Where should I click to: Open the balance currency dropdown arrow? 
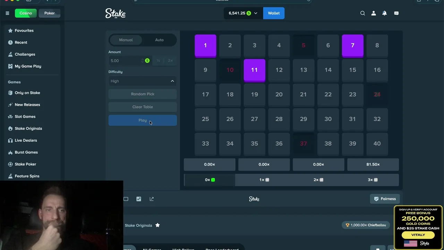(x=256, y=13)
